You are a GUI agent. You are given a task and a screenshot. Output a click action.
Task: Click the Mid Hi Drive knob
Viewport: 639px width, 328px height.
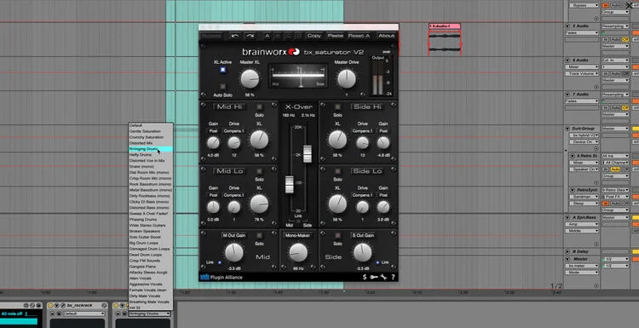click(234, 142)
